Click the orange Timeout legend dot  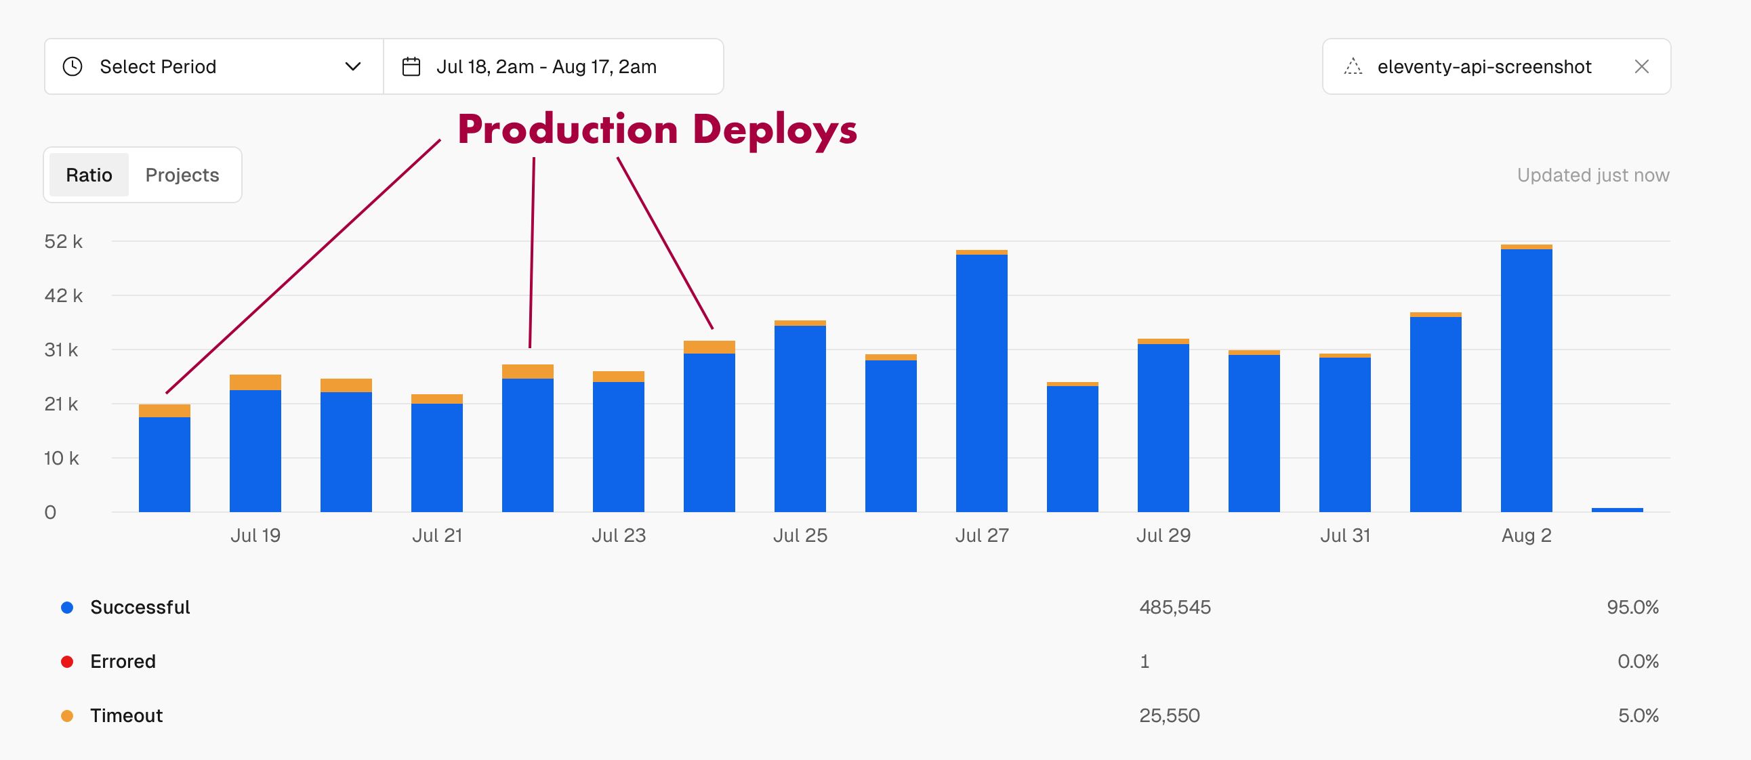pos(66,716)
